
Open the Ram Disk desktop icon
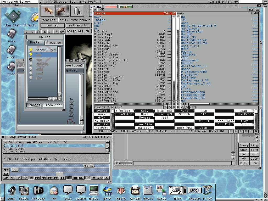(13, 19)
